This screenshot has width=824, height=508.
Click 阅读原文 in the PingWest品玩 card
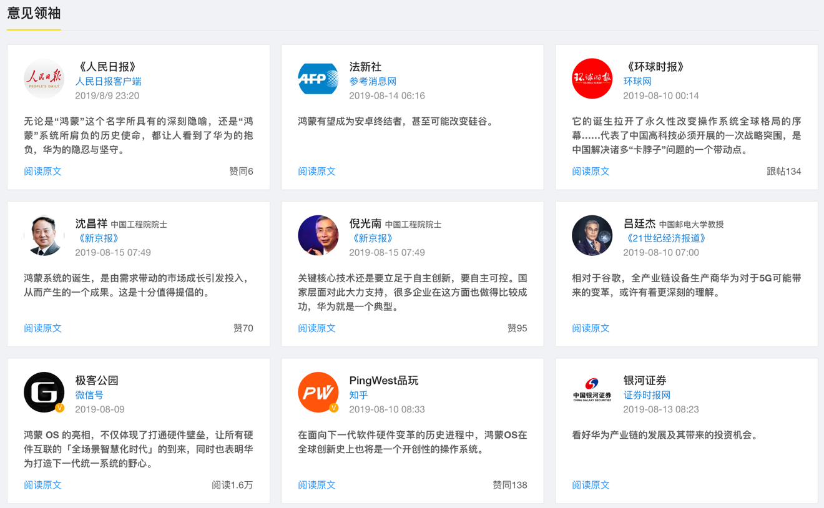click(x=316, y=484)
